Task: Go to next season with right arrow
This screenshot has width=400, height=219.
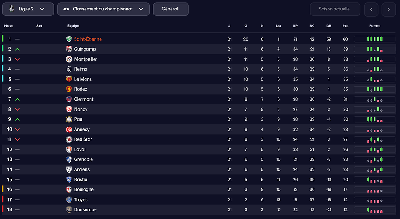Action: (389, 9)
